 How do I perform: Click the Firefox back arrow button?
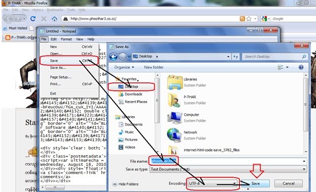click(x=8, y=19)
